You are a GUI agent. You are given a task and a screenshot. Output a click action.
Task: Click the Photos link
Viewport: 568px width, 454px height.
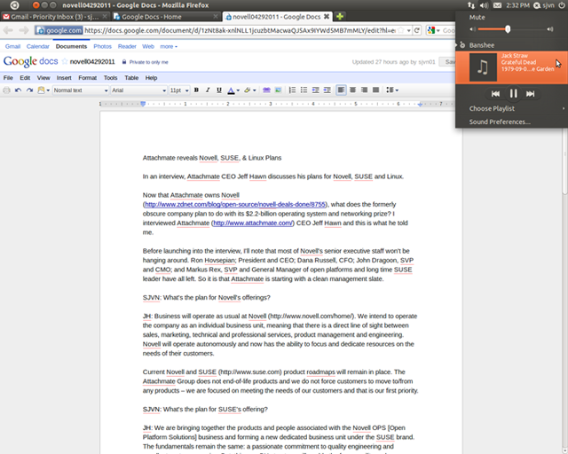(103, 46)
